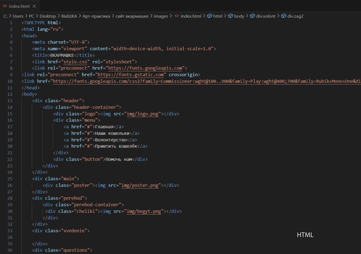The image size is (361, 254).
Task: Click the div.zag2 symbol icon in breadcrumbs
Action: 284,16
